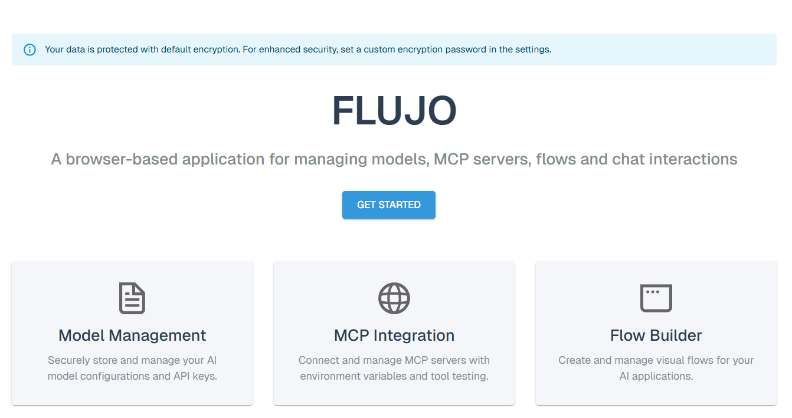Select the Model Management heading
This screenshot has width=792, height=418.
point(132,335)
